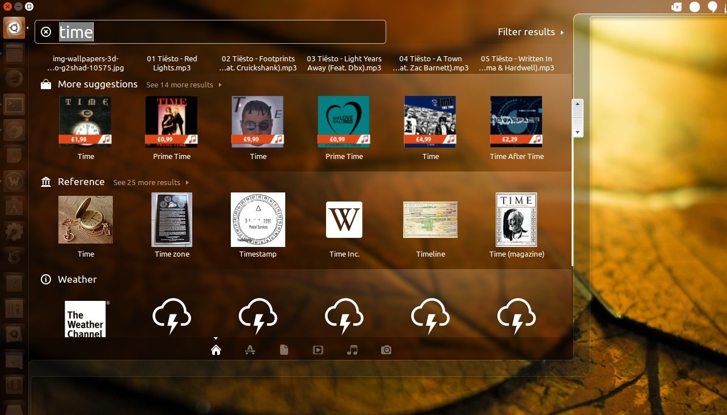Viewport: 727px width, 415px height.
Task: Clear the search with the x button
Action: coord(46,32)
